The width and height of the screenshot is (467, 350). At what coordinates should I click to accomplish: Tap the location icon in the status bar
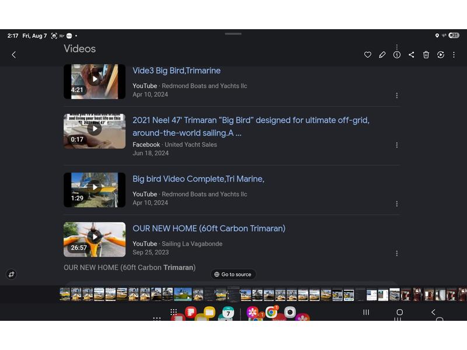click(437, 36)
